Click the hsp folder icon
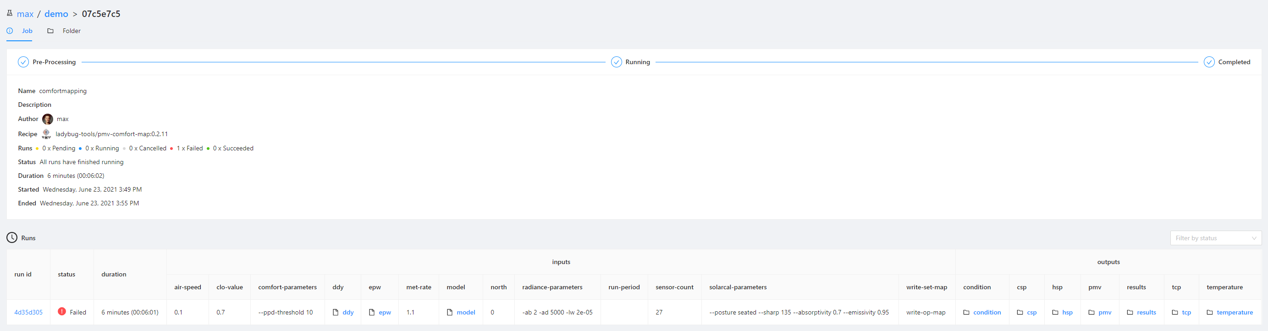Image resolution: width=1268 pixels, height=331 pixels. click(x=1055, y=312)
